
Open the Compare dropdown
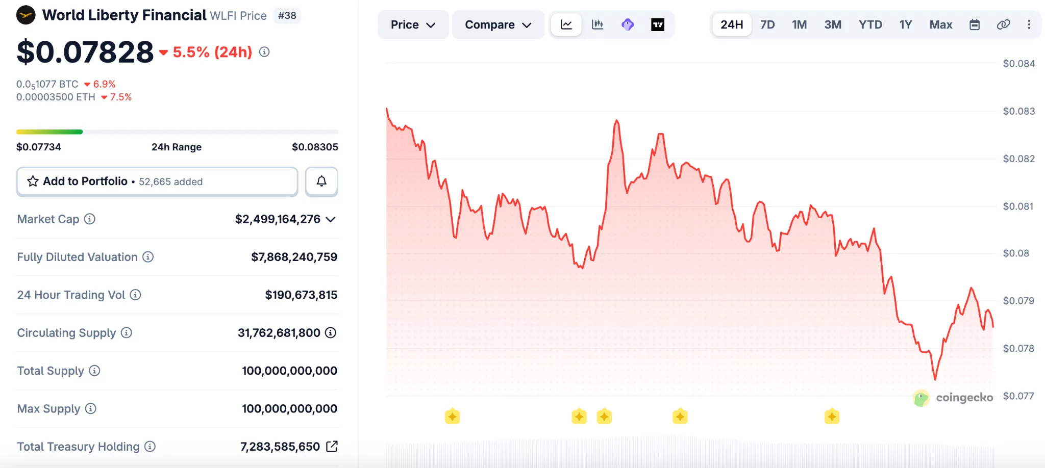497,24
